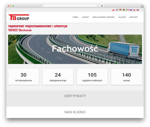The image size is (150, 127).
Task: Click the Fachowość highway banner image
Action: [75, 49]
